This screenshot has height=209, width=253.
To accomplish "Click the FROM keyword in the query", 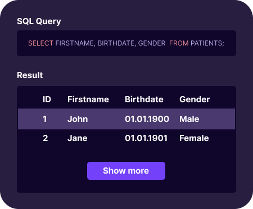I will pyautogui.click(x=179, y=43).
